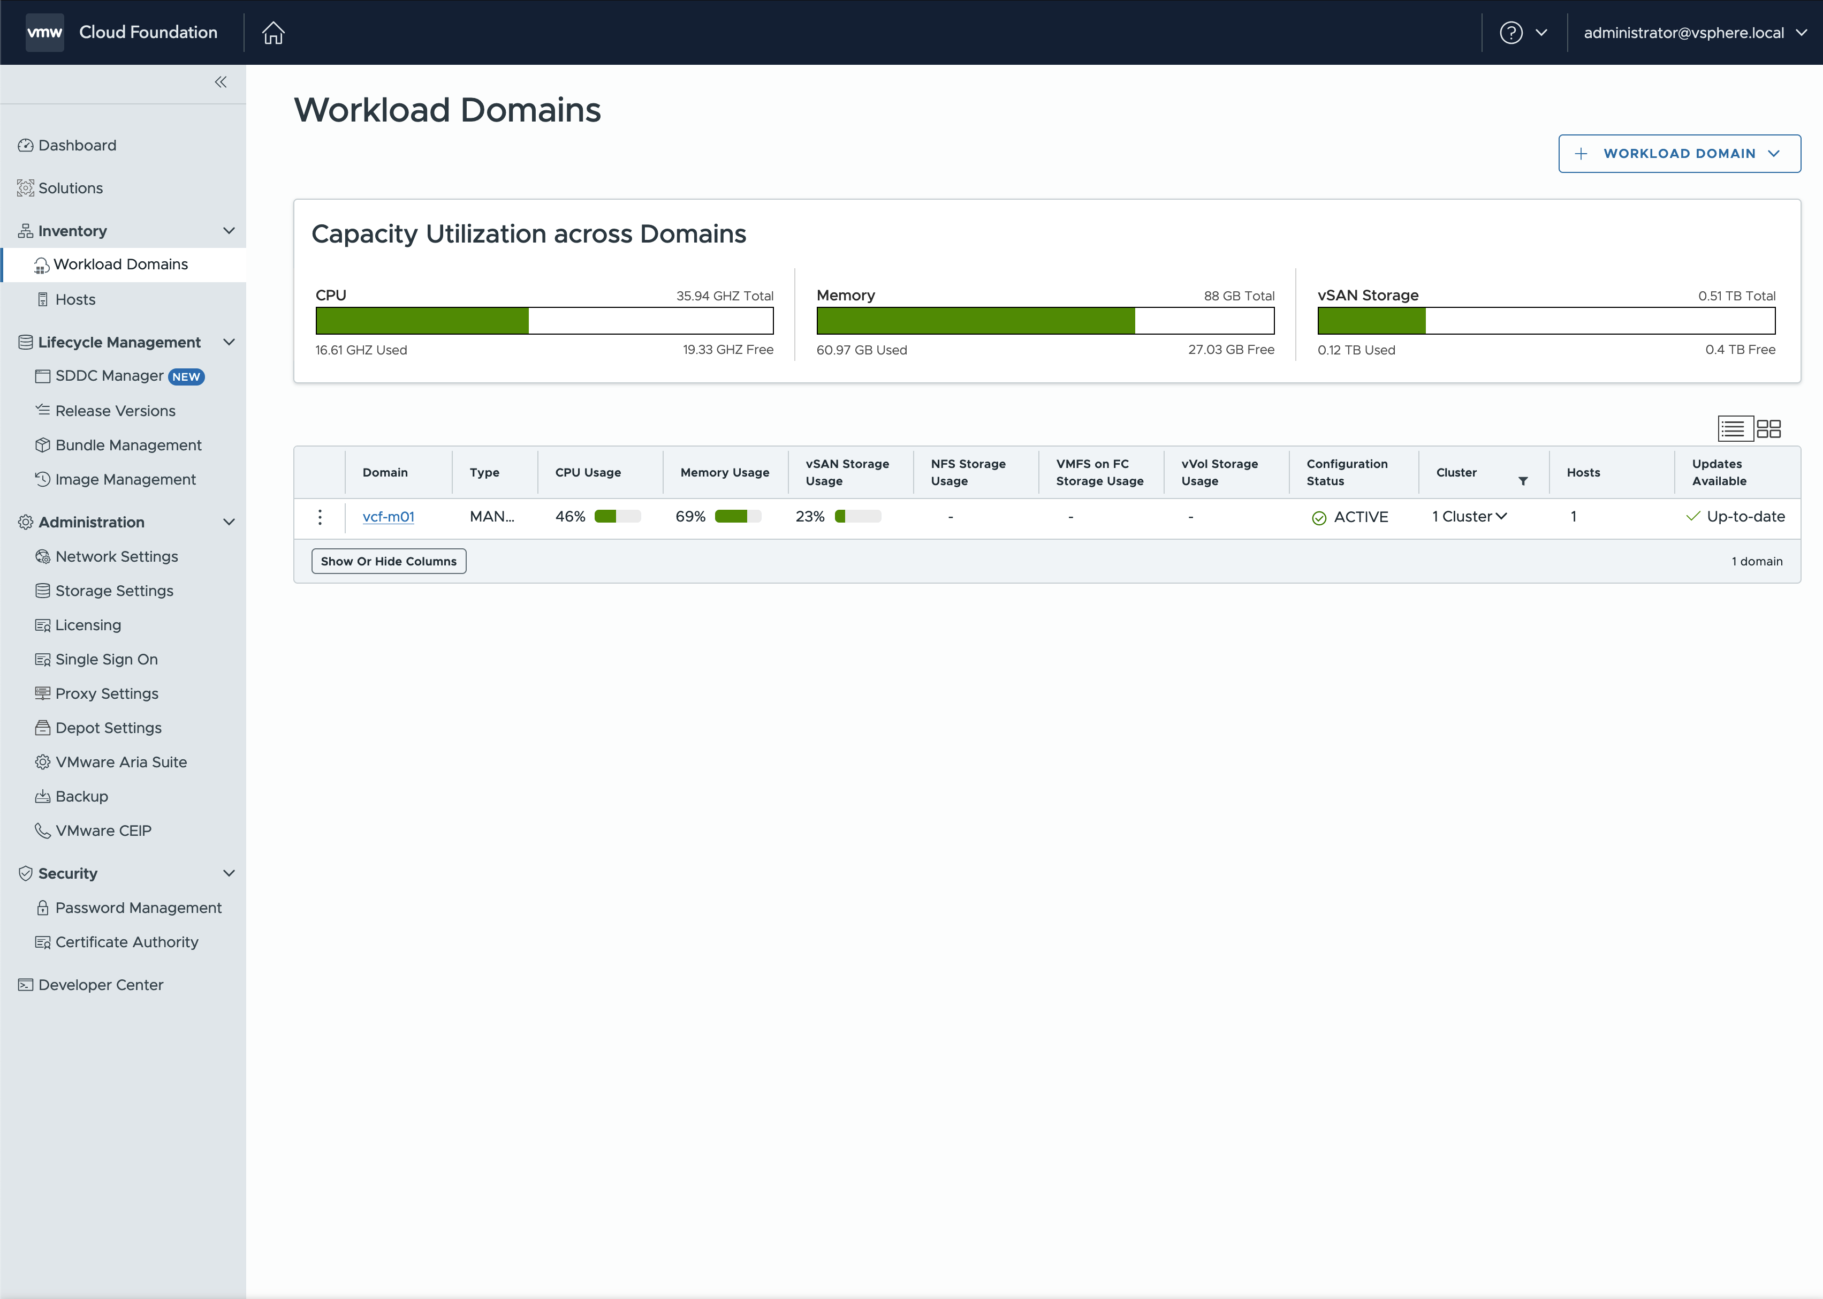The width and height of the screenshot is (1823, 1299).
Task: Open the add Workload Domain dropdown button
Action: pos(1678,154)
